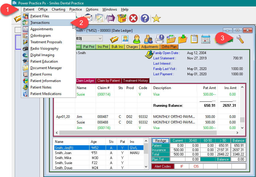Open the Patient menu in the menu bar
This screenshot has width=256, height=177.
coord(29,9)
